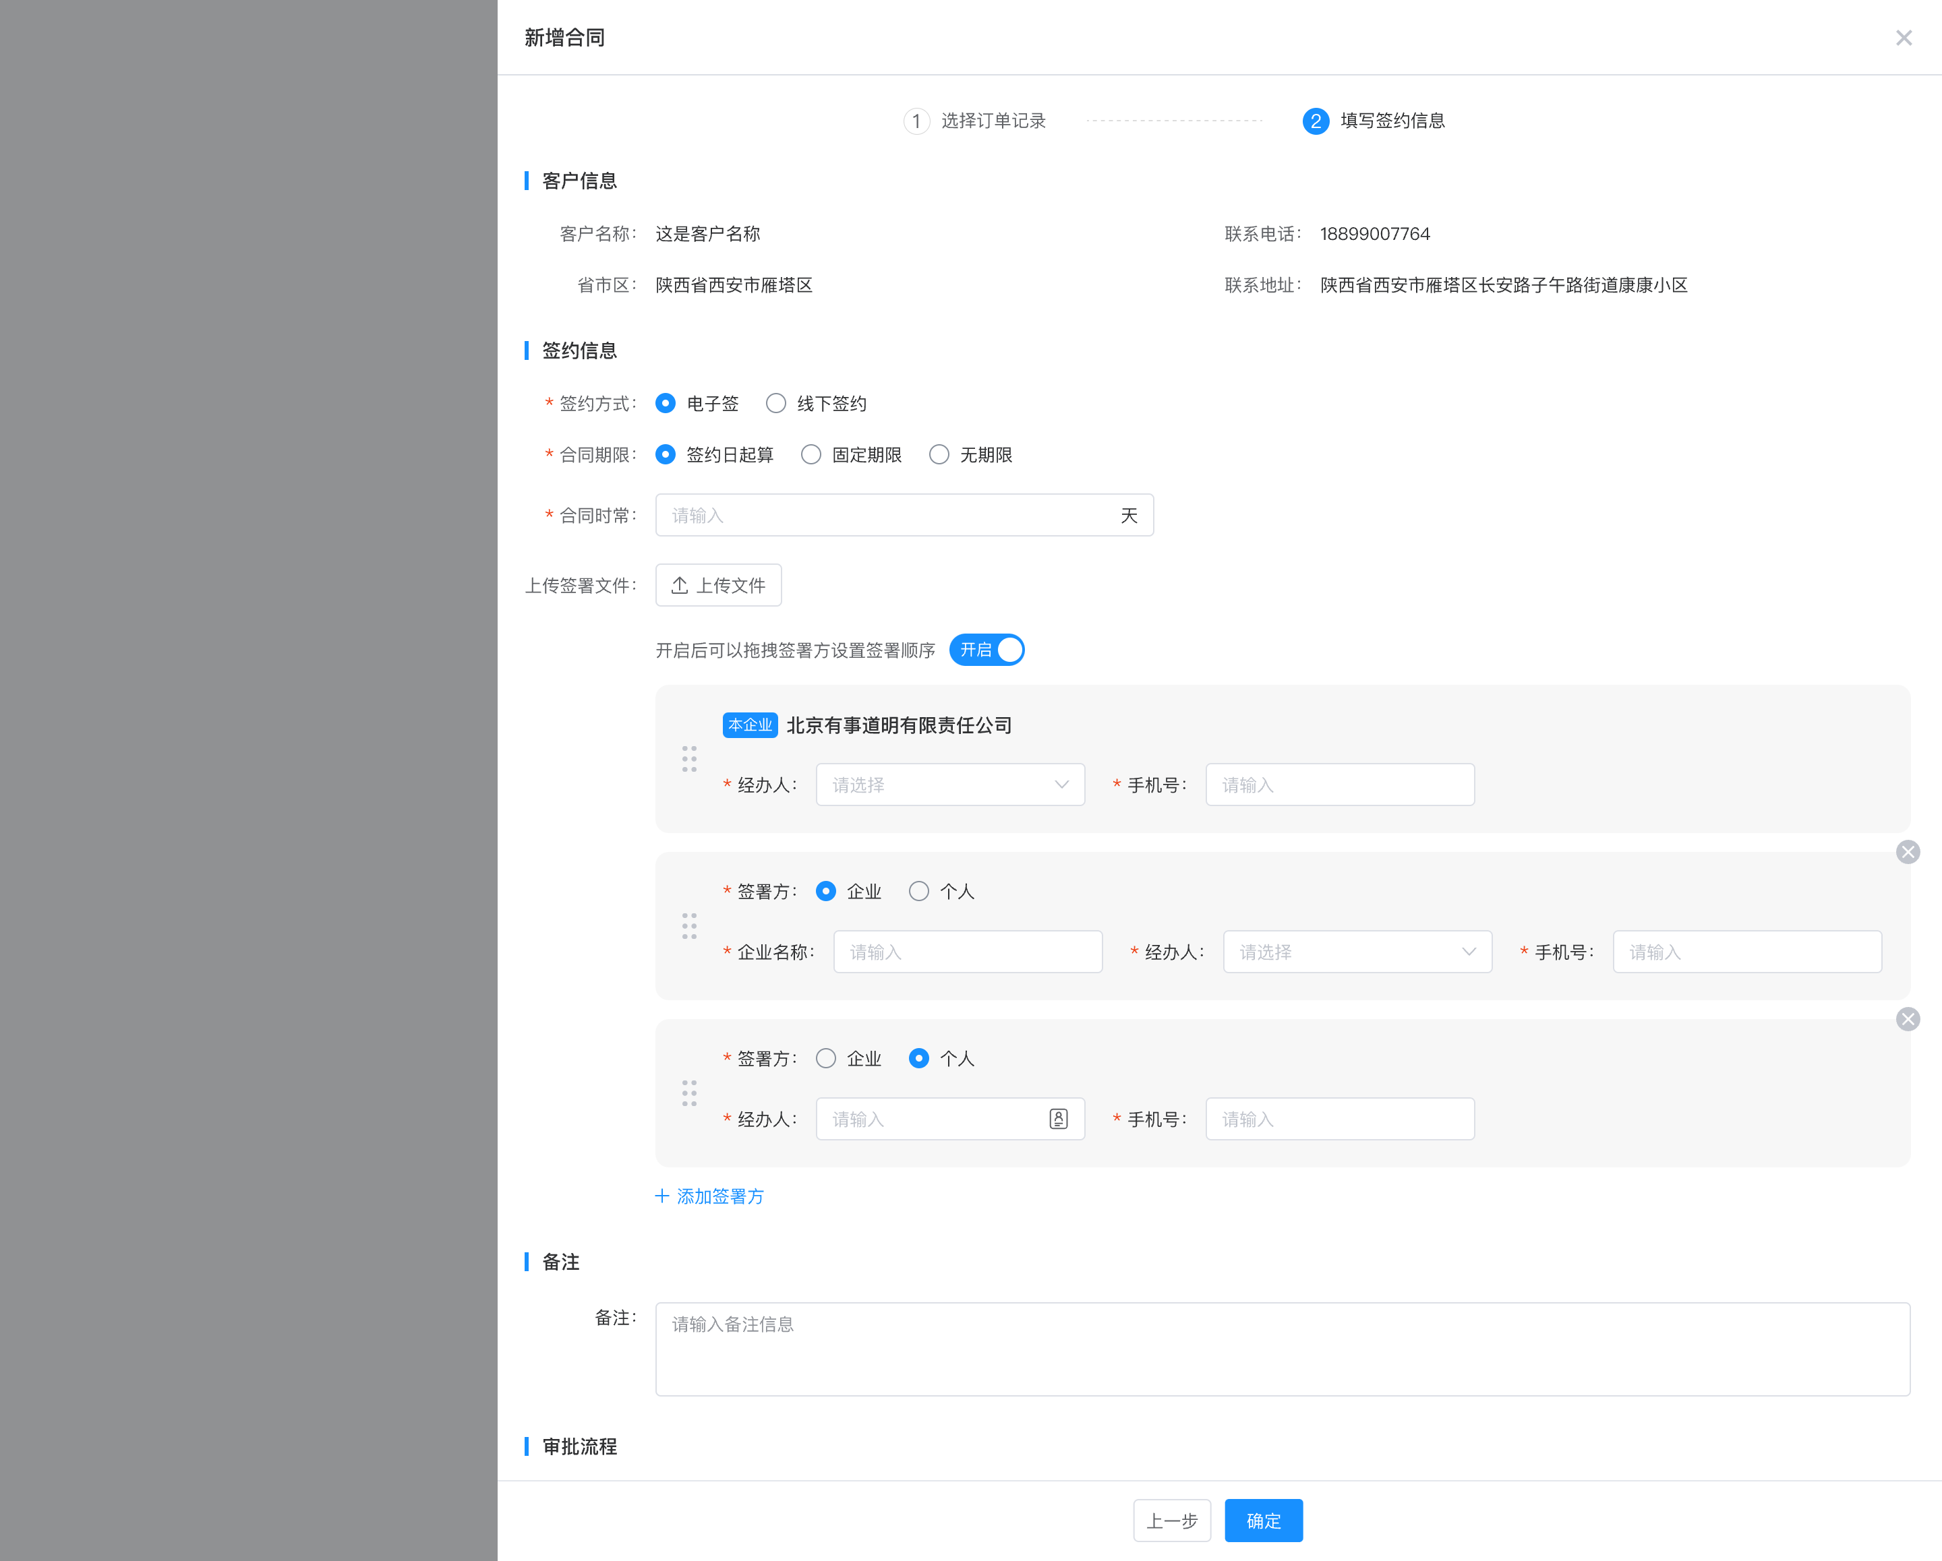The image size is (1942, 1561).
Task: Toggle the signing order 开启 switch
Action: point(987,650)
